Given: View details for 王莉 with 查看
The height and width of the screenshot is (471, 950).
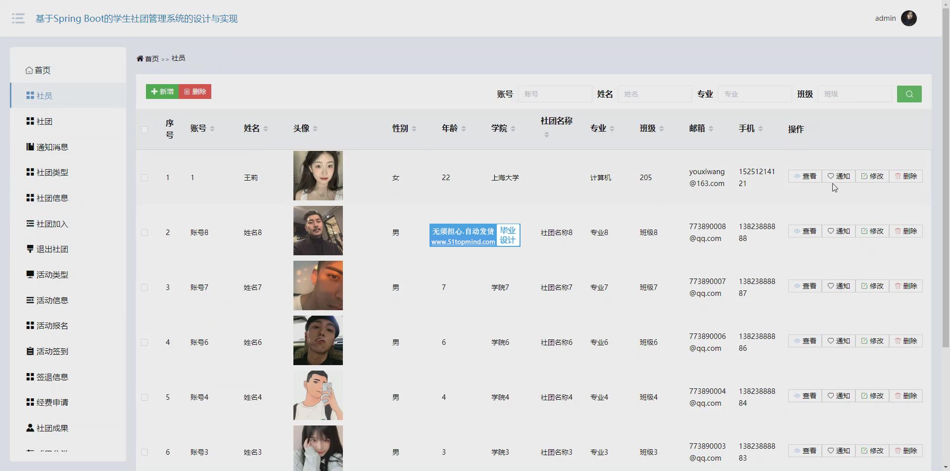Looking at the screenshot, I should (x=805, y=176).
